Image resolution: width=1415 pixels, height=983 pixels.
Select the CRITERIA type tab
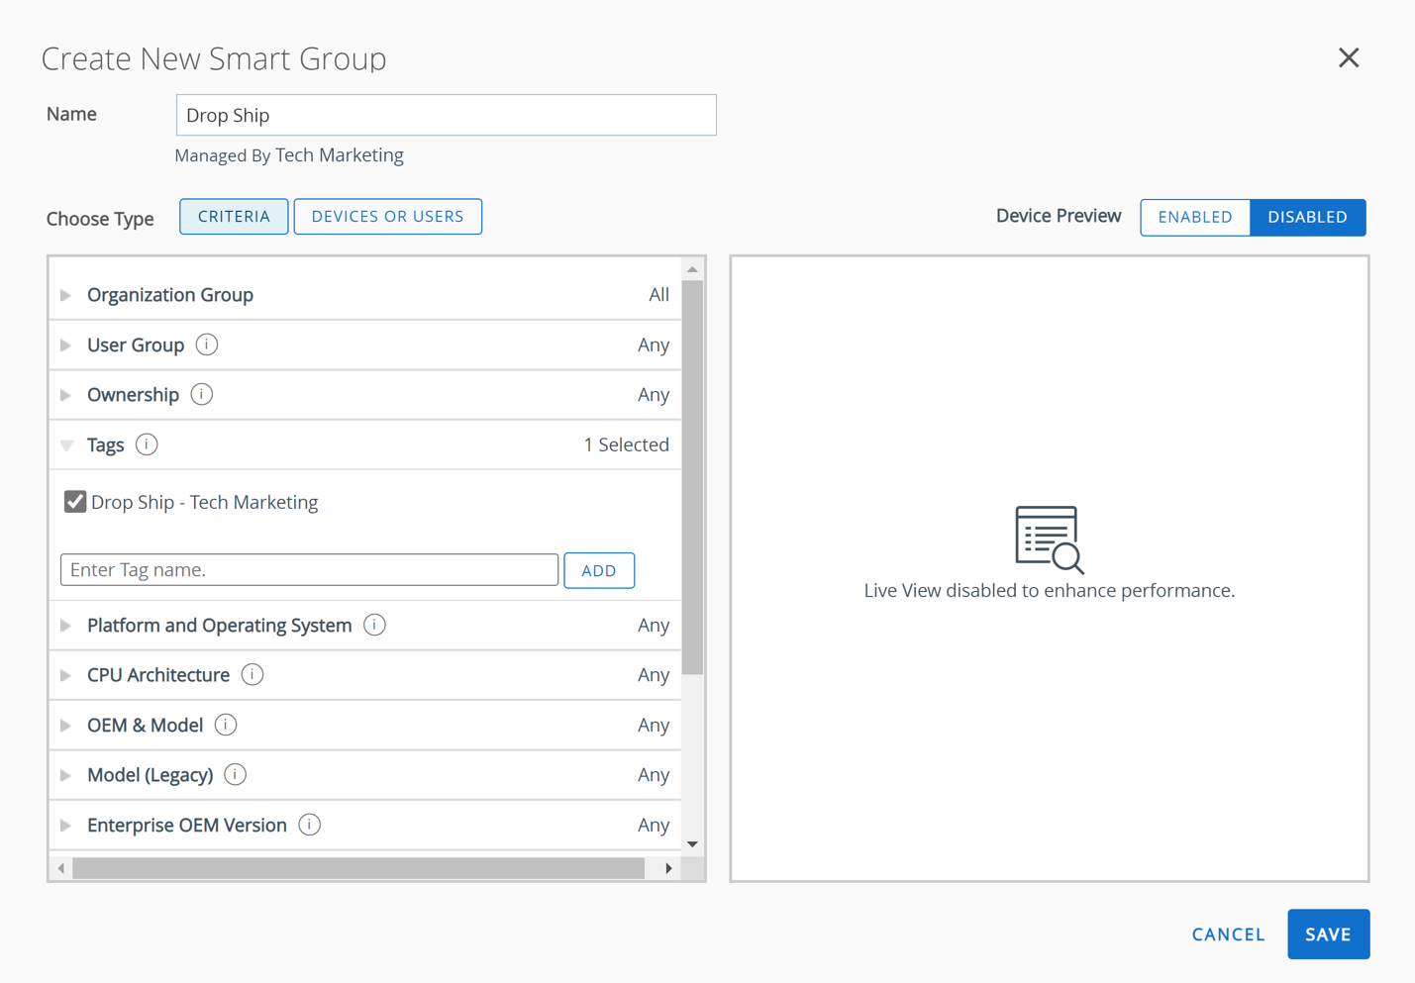pyautogui.click(x=234, y=216)
